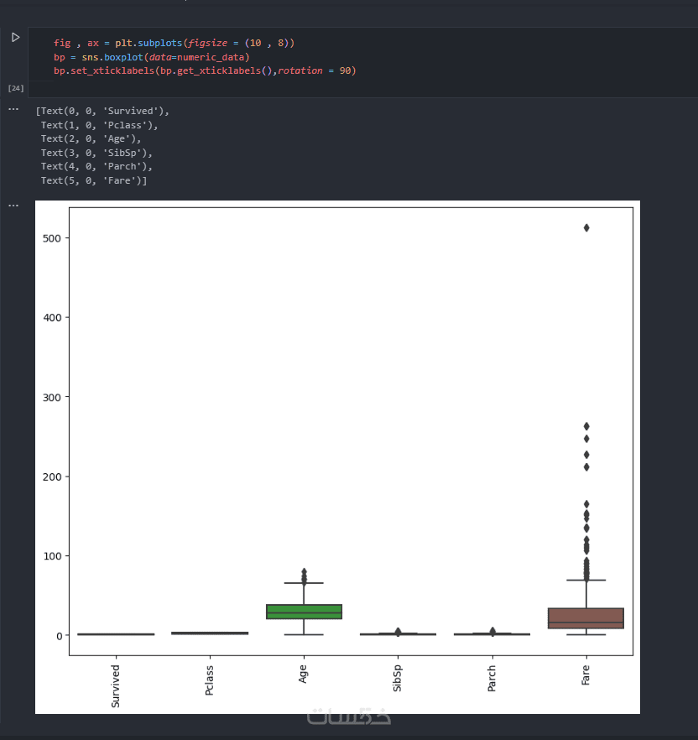Click the Fare axis label
Screen dimensions: 698x740
click(x=586, y=675)
